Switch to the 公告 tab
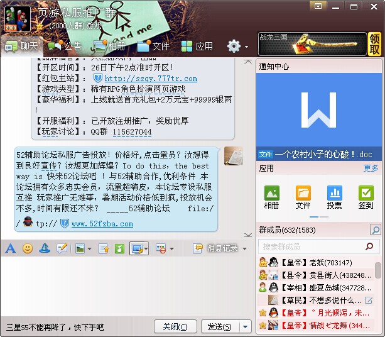 (64, 46)
